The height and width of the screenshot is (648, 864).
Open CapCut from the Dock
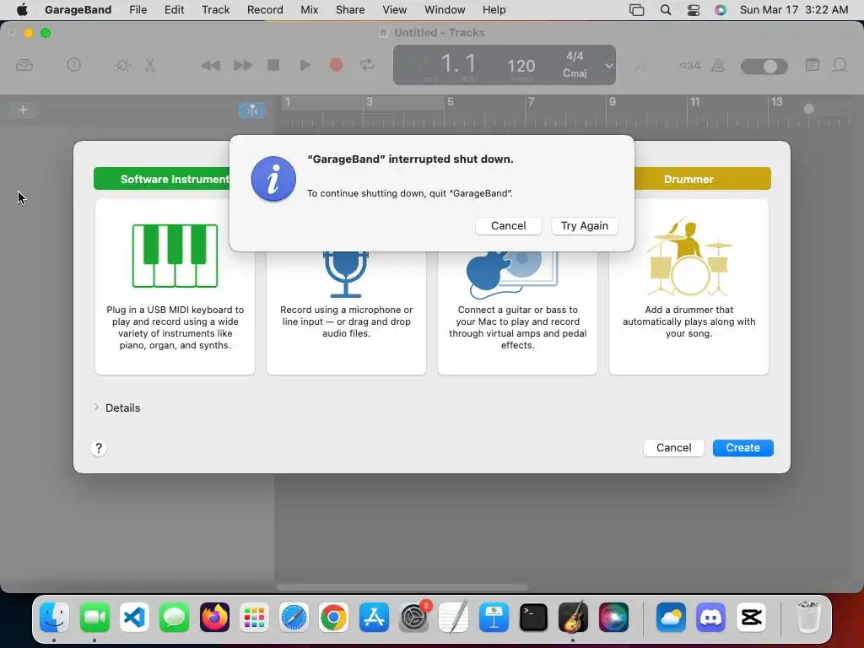coord(751,617)
